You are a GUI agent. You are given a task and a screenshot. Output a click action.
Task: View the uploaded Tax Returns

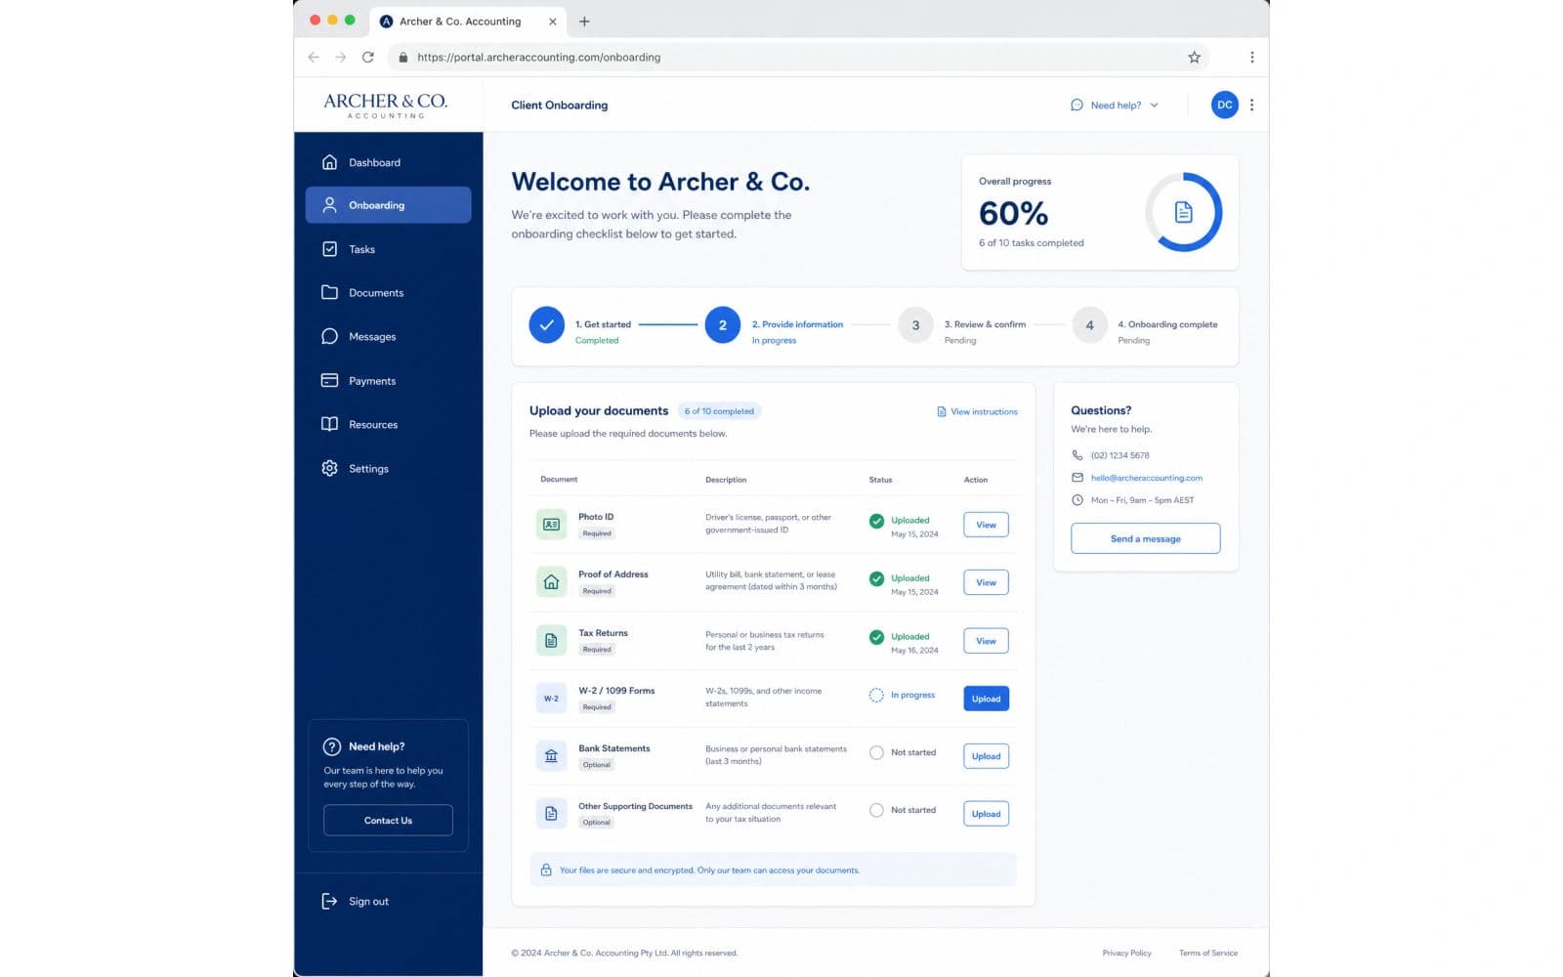pyautogui.click(x=986, y=641)
